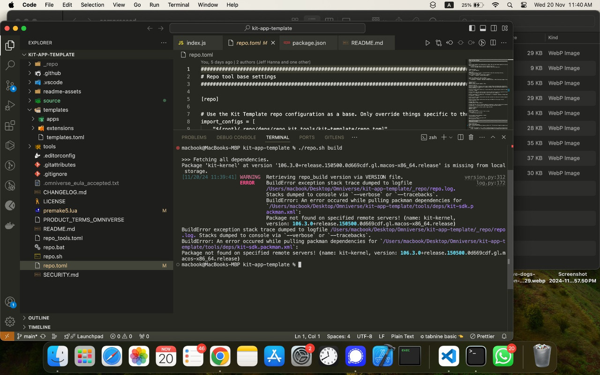
Task: Open WhatsApp from the Dock
Action: pyautogui.click(x=503, y=357)
